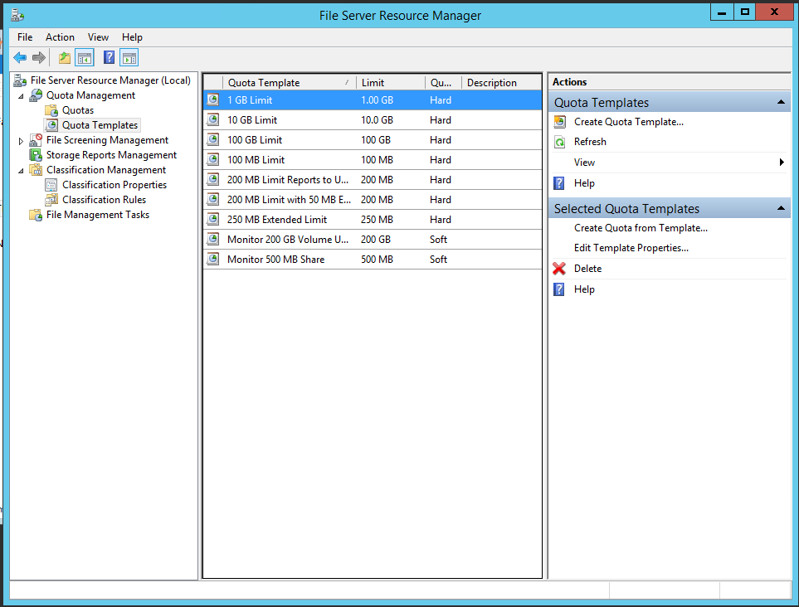Click the Delete action link
The width and height of the screenshot is (799, 607).
[587, 269]
